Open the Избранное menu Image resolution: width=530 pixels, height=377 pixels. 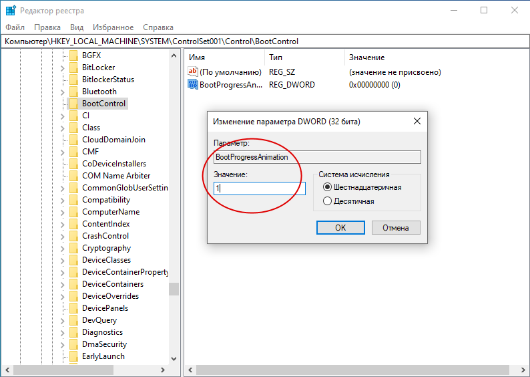pyautogui.click(x=113, y=27)
